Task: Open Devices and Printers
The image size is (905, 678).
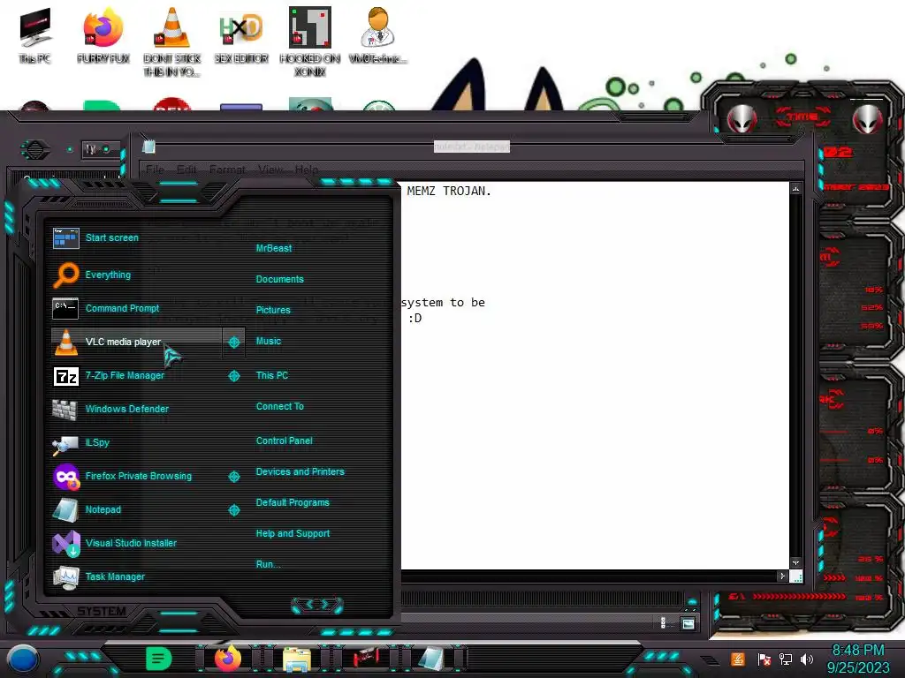Action: pos(300,471)
